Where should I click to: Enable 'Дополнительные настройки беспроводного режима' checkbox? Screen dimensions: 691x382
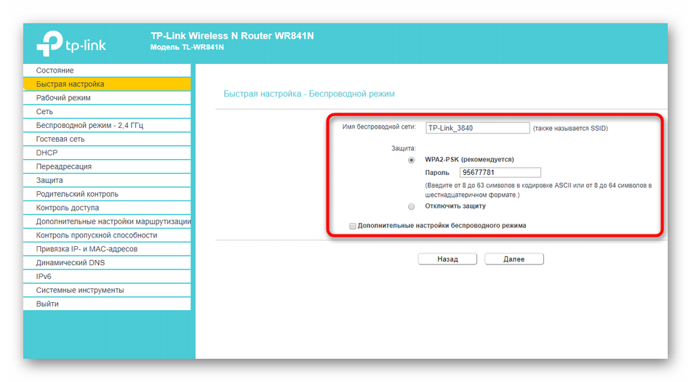pos(353,226)
